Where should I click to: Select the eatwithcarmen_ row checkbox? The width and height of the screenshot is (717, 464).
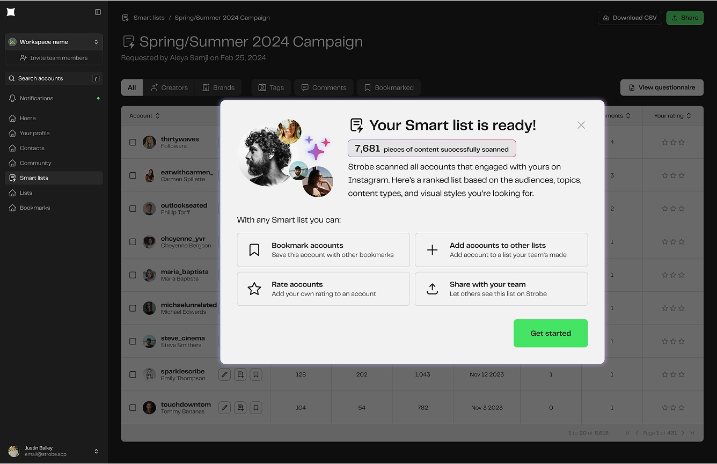click(x=133, y=175)
